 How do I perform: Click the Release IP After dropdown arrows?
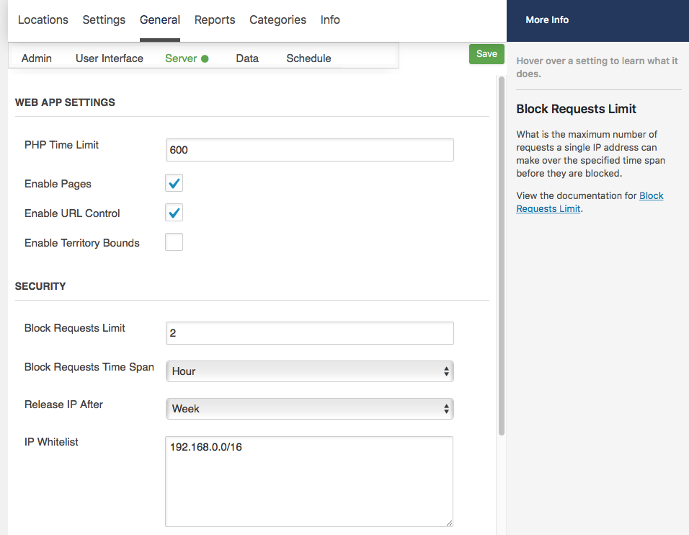coord(446,409)
